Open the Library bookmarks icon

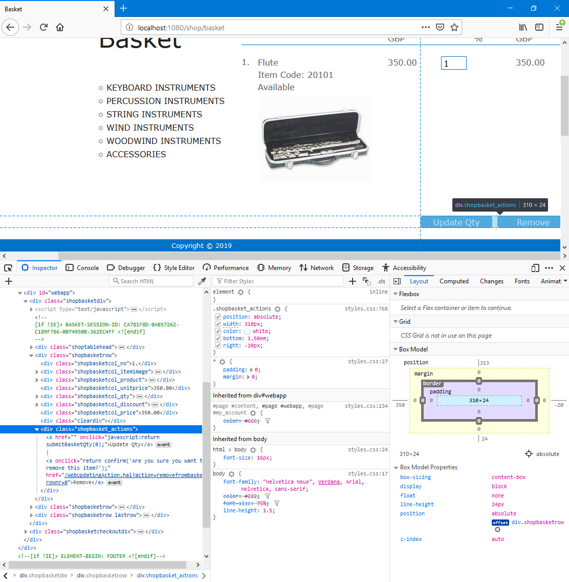click(523, 27)
